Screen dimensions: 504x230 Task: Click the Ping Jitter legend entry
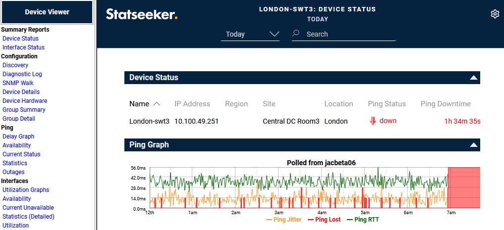[283, 220]
